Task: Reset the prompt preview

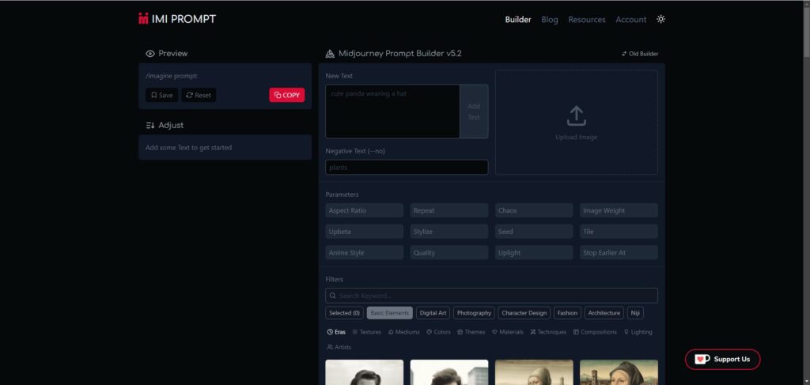Action: [x=199, y=95]
